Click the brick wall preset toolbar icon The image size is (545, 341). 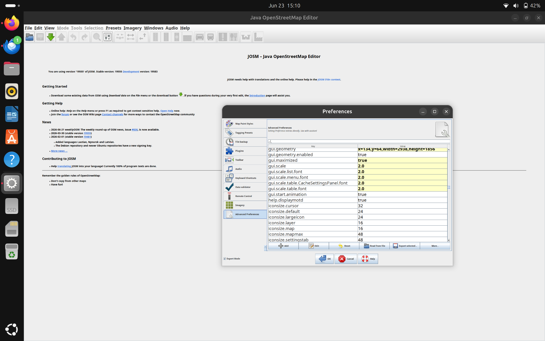pyautogui.click(x=187, y=37)
